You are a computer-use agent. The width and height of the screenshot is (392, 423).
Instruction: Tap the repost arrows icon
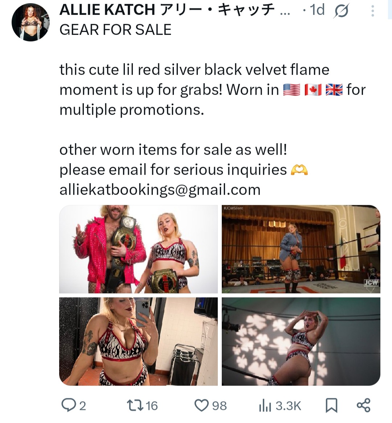coord(136,406)
